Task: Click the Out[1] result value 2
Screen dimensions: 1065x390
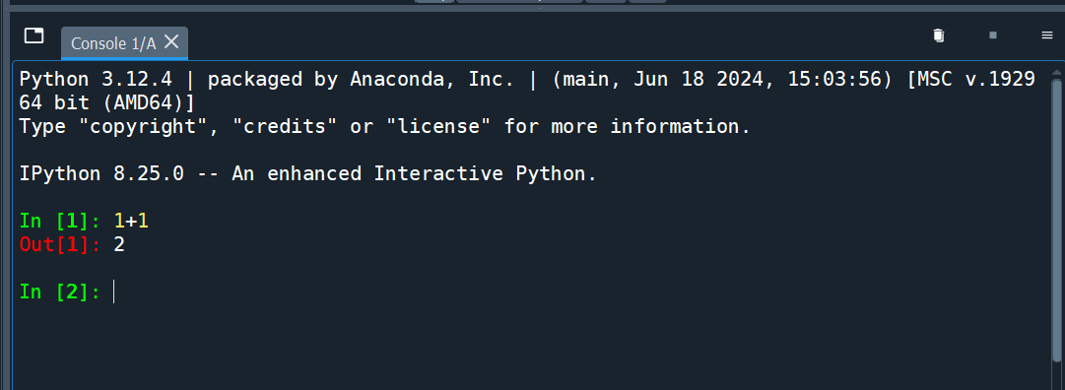Action: pos(119,244)
